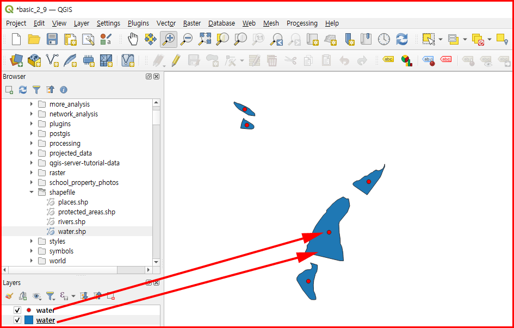Open Layer Labeling Options abc icon
The width and height of the screenshot is (514, 328).
388,60
